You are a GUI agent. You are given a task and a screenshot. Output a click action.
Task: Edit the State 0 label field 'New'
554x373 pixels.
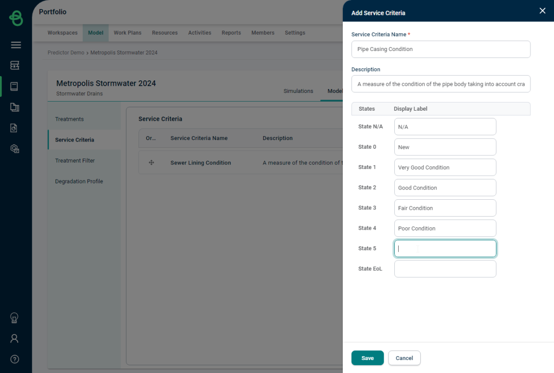pyautogui.click(x=445, y=147)
